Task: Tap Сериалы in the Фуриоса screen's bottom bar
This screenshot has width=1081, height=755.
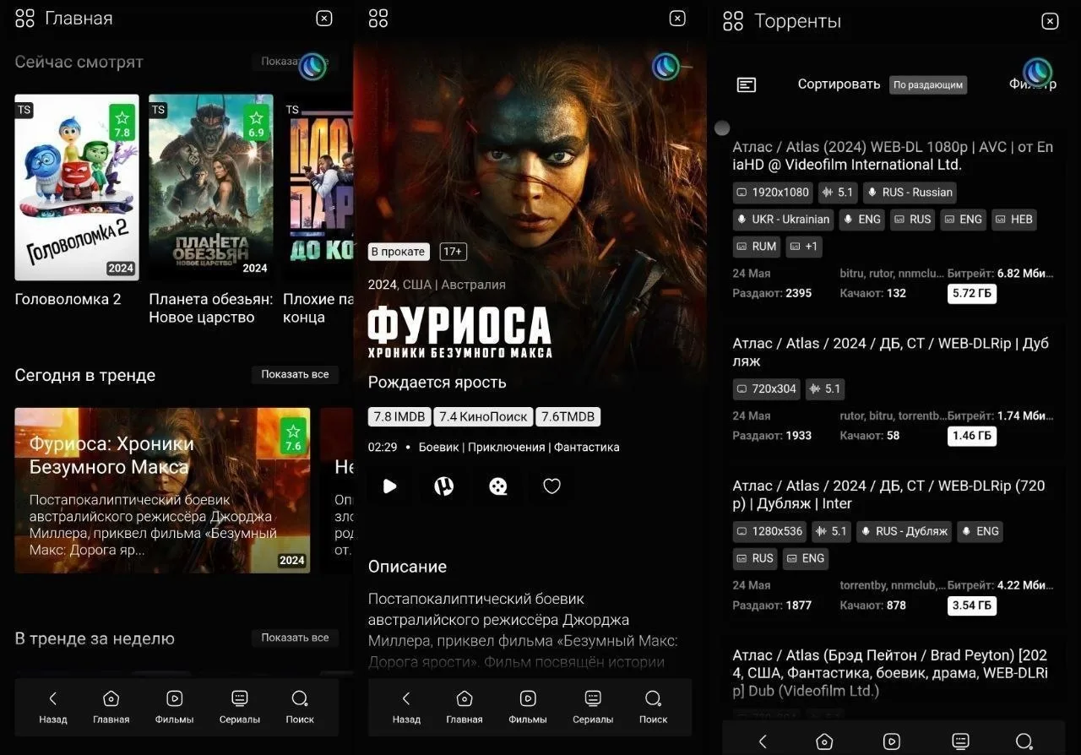Action: [x=593, y=707]
